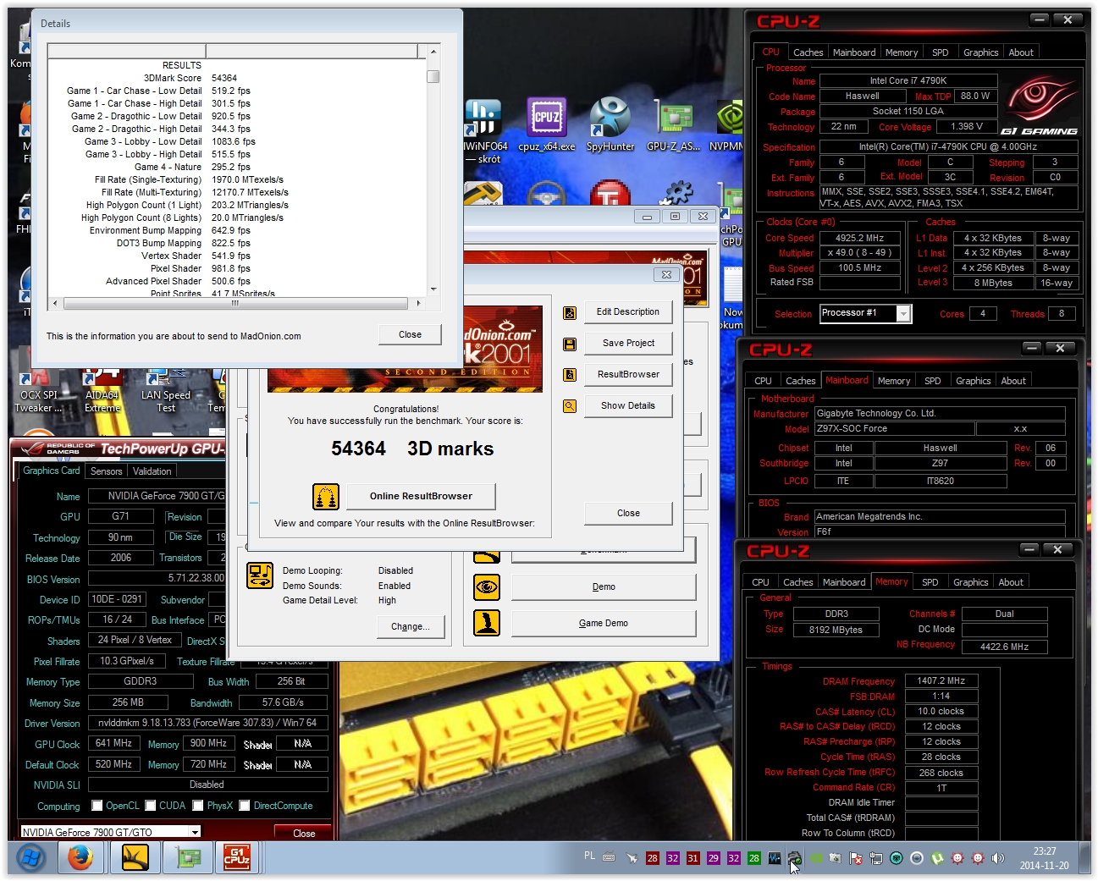Click the Edit Description button
The width and height of the screenshot is (1098, 881).
coord(627,312)
